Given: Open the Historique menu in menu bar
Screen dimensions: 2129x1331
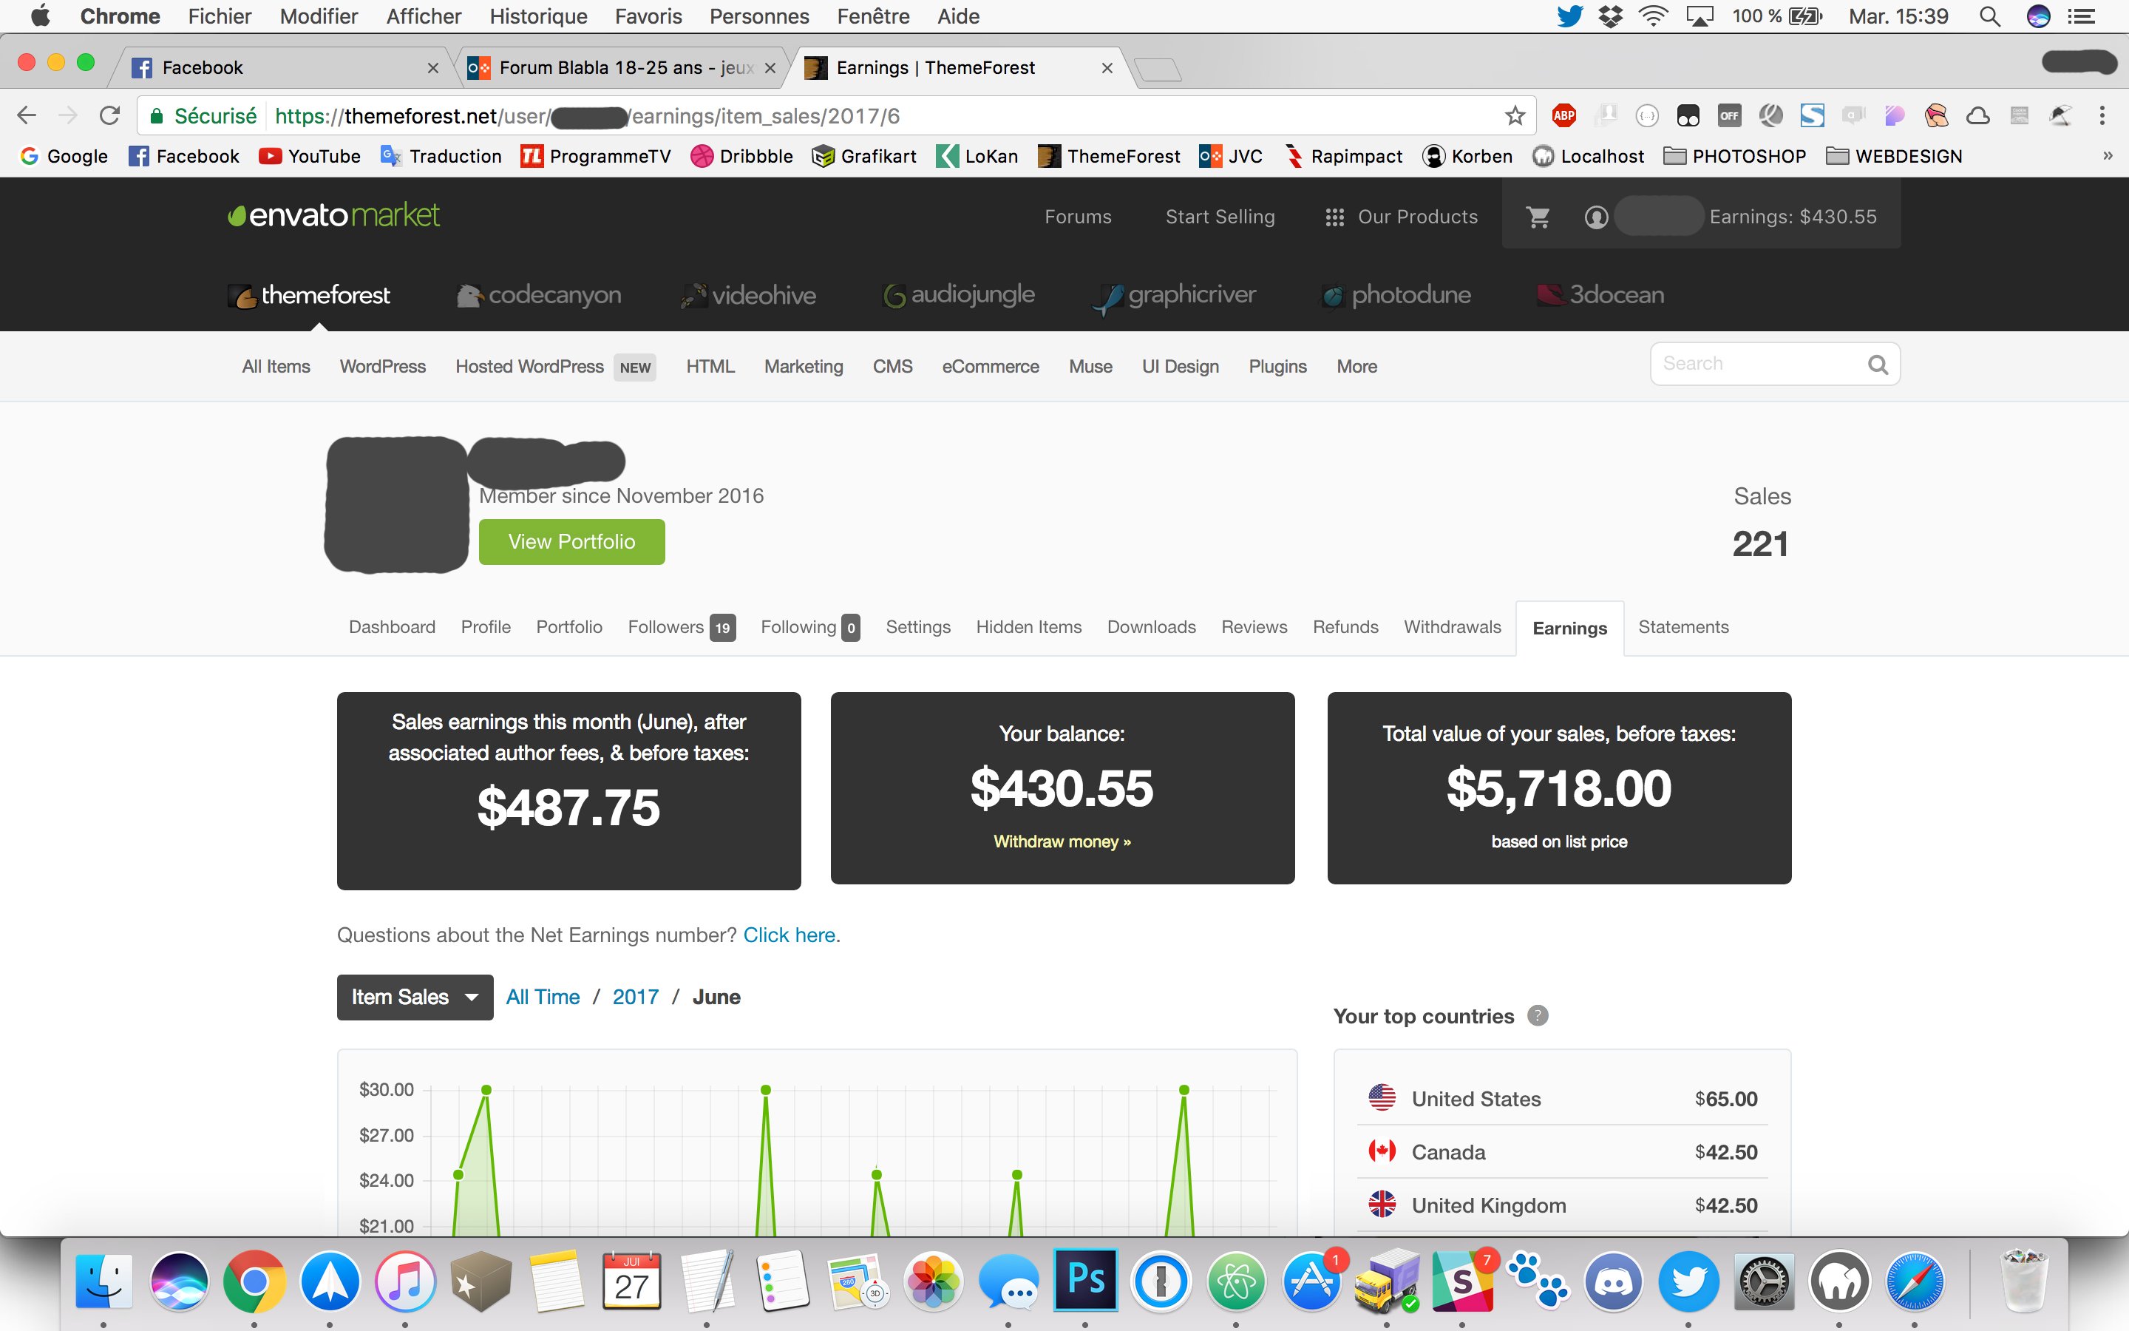Looking at the screenshot, I should pyautogui.click(x=537, y=16).
